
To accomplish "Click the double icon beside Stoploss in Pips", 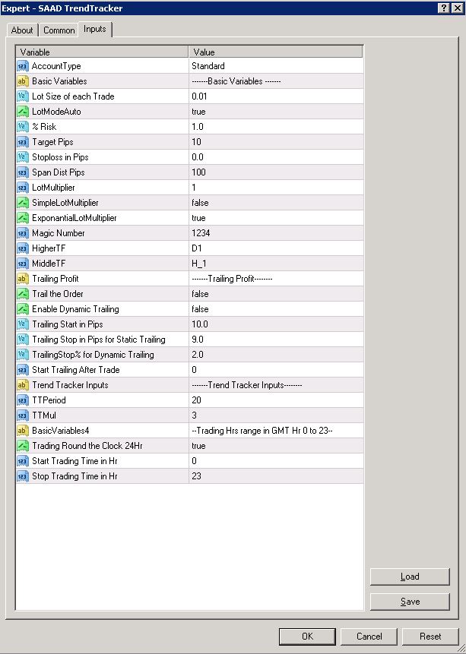I will [x=23, y=157].
